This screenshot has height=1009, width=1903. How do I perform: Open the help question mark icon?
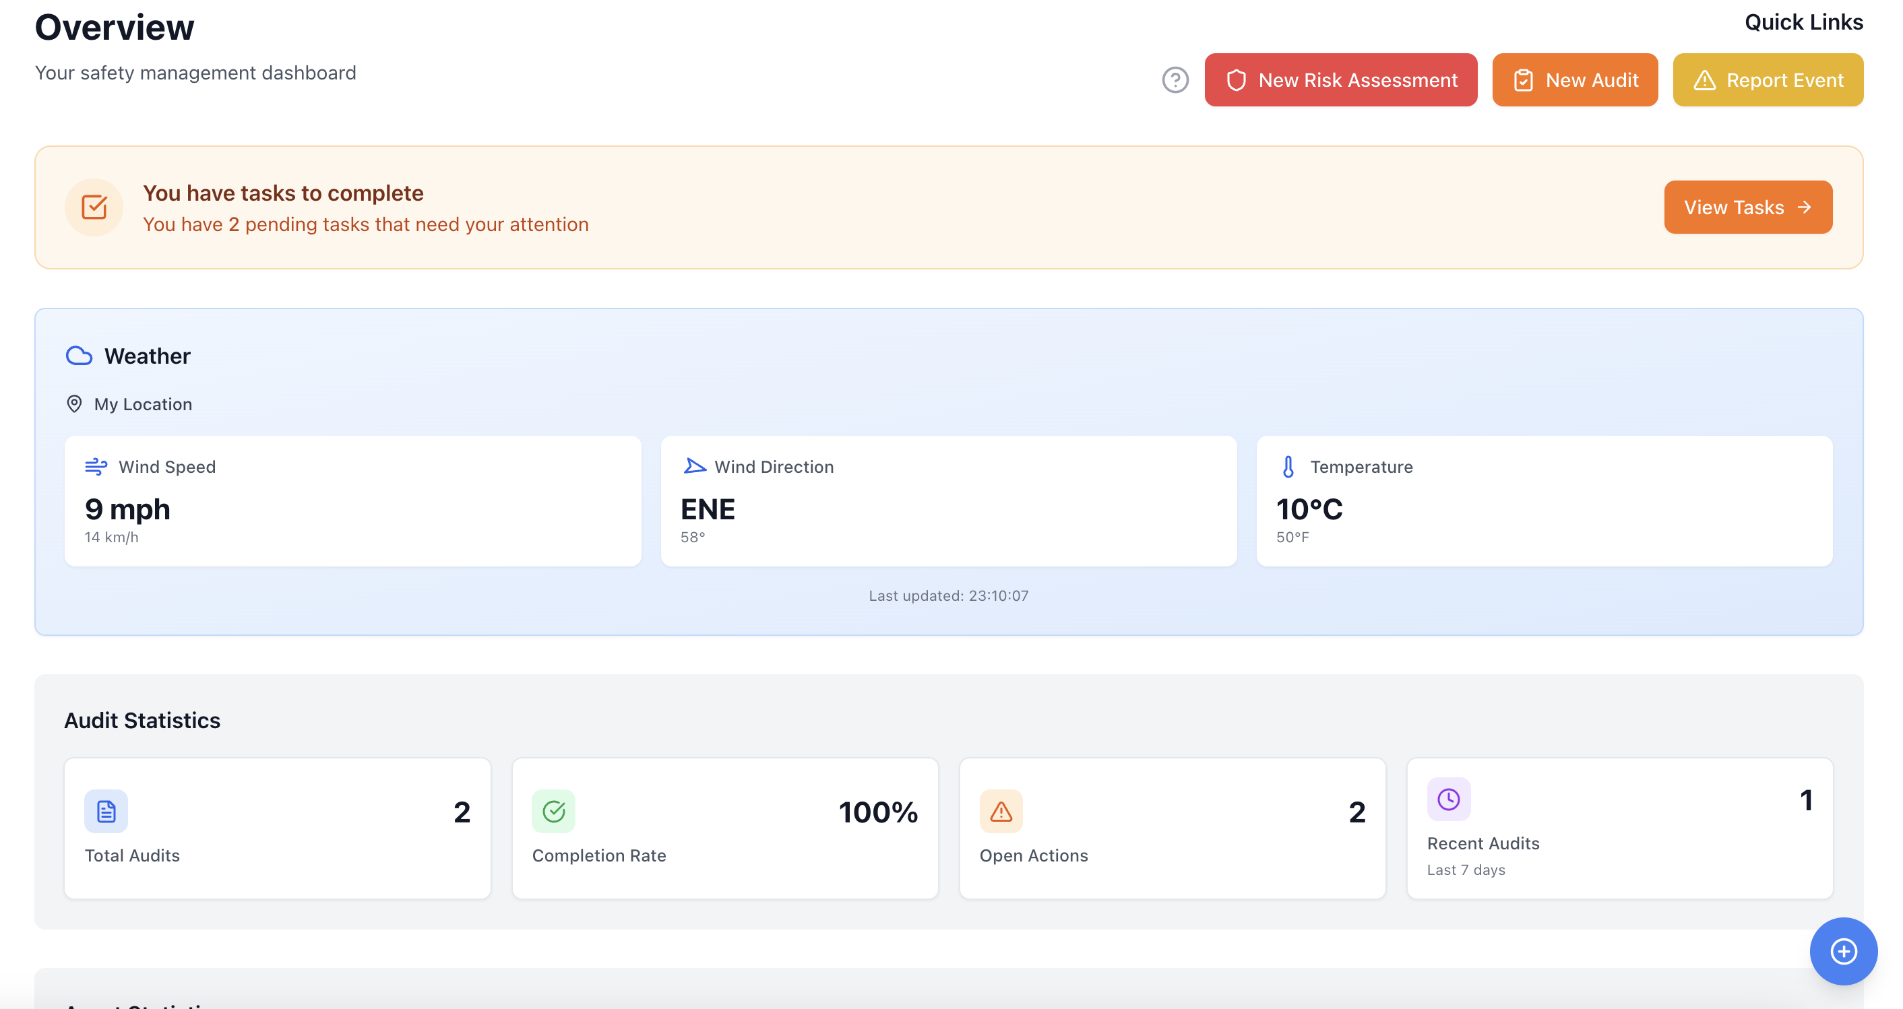coord(1175,79)
